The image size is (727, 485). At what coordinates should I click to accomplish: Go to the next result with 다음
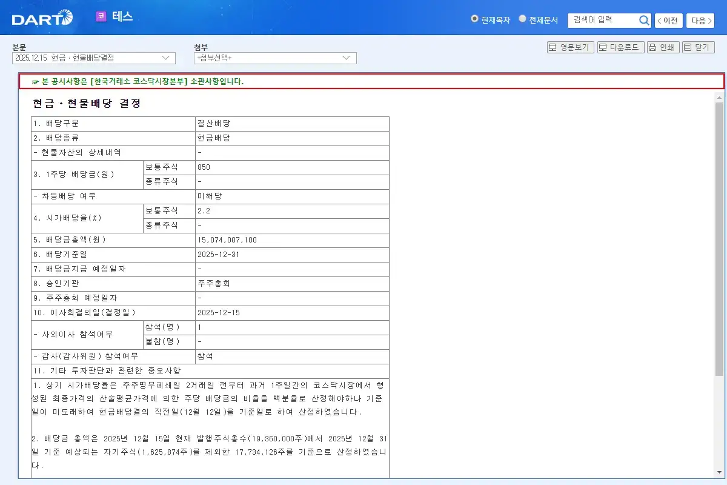[700, 21]
